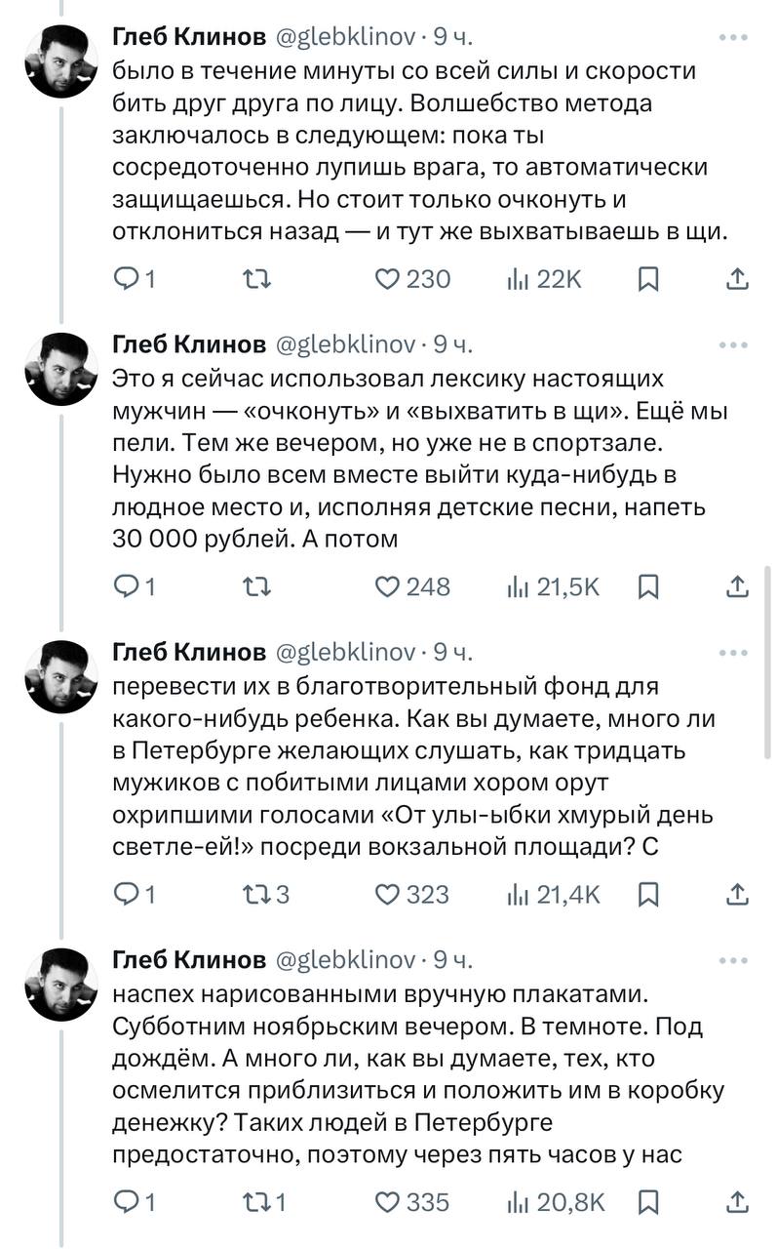Reply to the tweet with 230 likes
Image resolution: width=777 pixels, height=1249 pixels.
pyautogui.click(x=136, y=280)
